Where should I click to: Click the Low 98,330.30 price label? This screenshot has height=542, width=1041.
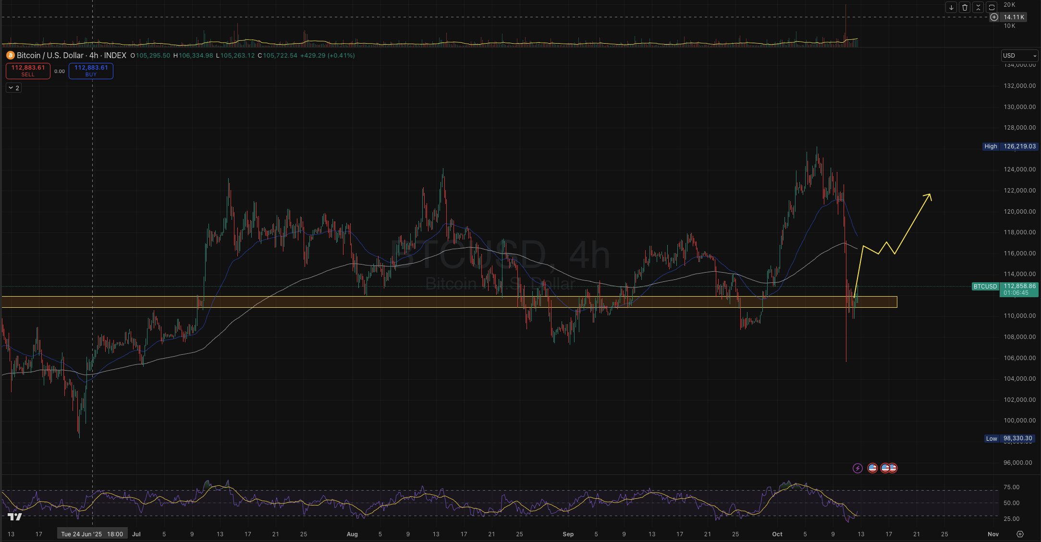[1008, 438]
